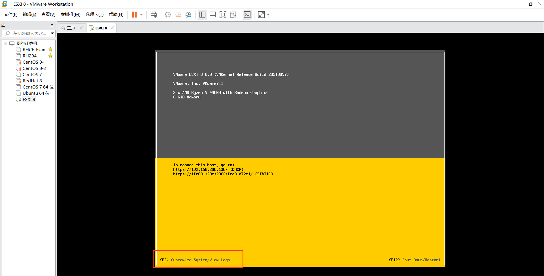Viewport: 544px width, 276px height.
Task: Close the 库 library panel
Action: 52,25
